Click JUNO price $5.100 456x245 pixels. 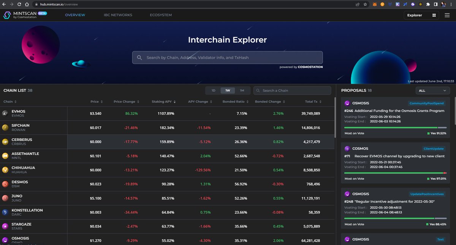(x=95, y=198)
